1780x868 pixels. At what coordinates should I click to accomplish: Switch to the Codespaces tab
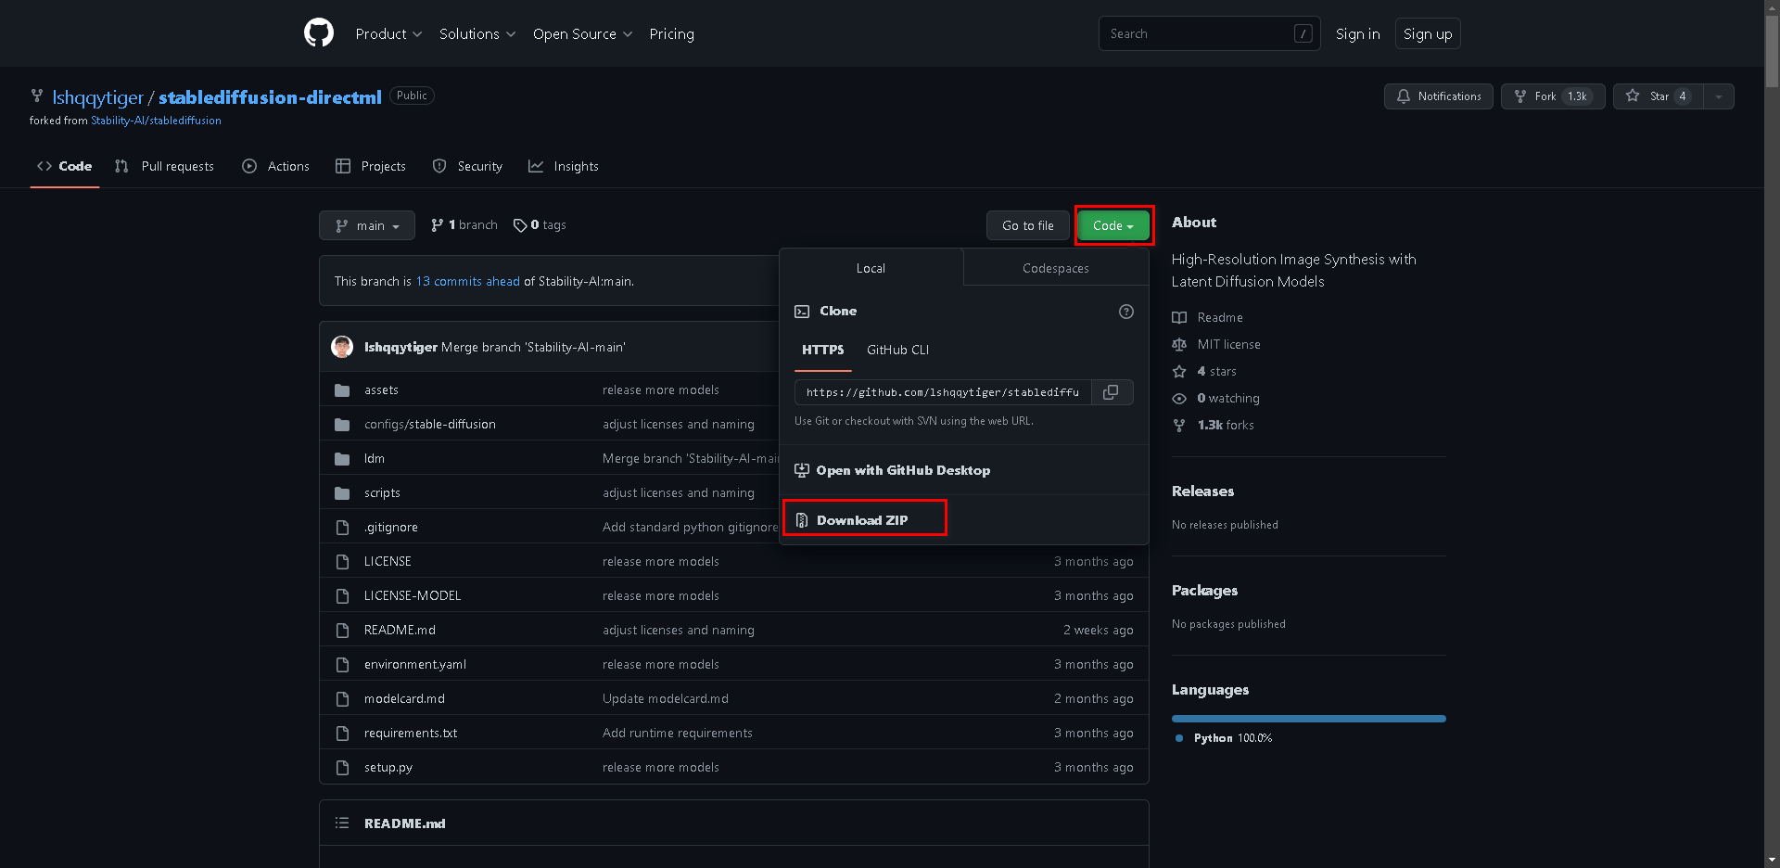pos(1056,268)
